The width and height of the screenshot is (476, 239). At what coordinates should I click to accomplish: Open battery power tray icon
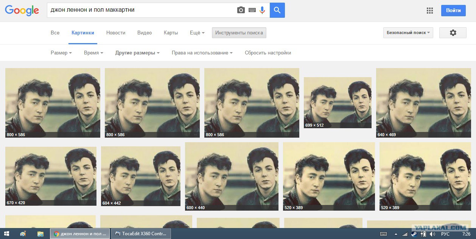click(x=423, y=234)
